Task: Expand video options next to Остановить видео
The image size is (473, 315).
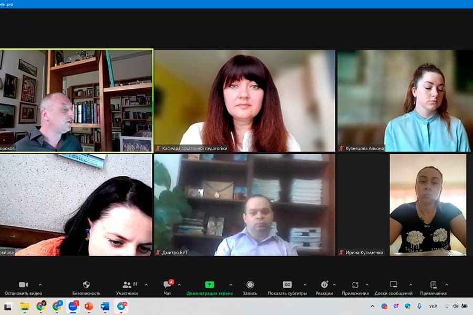Action: coord(40,284)
